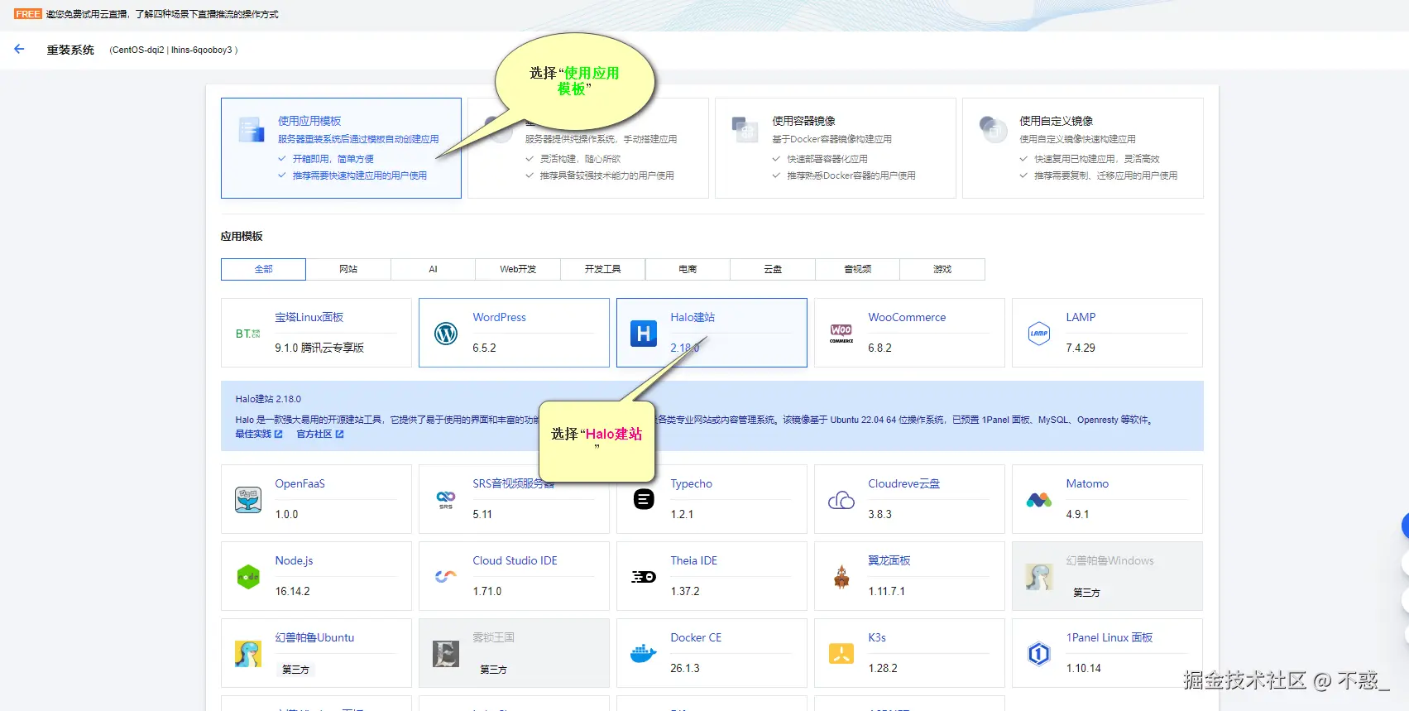Click the 幻兽帕鲁Ubuntu thumbnail icon
Viewport: 1409px width, 711px height.
[x=248, y=654]
